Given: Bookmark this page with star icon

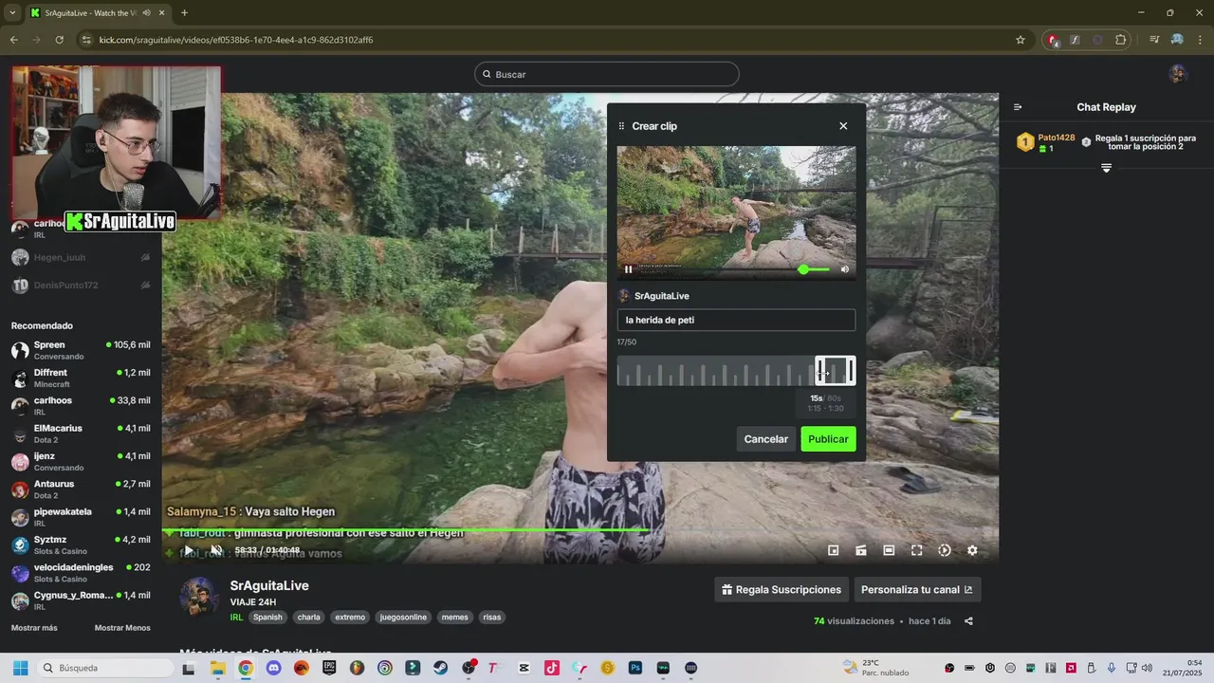Looking at the screenshot, I should click(1021, 40).
